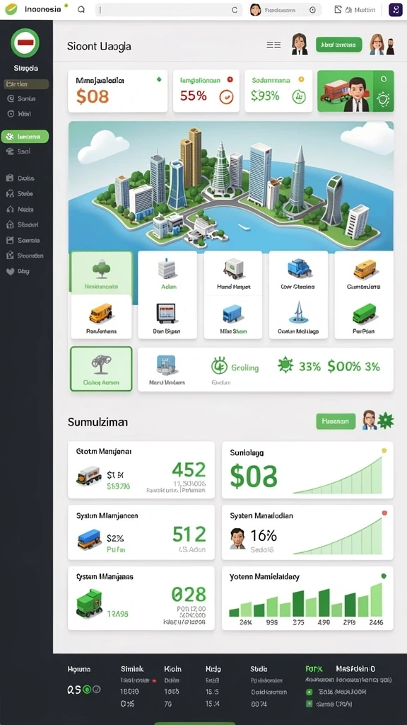Select the 'Mild Stam' blue truck tile
Image resolution: width=407 pixels, height=725 pixels.
point(233,316)
